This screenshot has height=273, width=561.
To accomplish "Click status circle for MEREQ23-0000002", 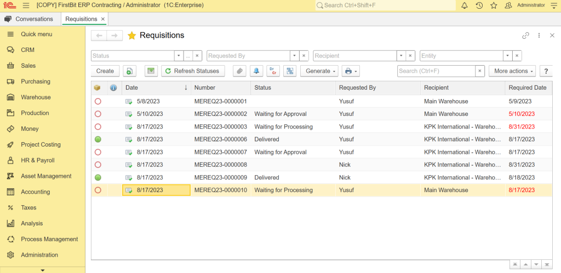I will click(98, 114).
